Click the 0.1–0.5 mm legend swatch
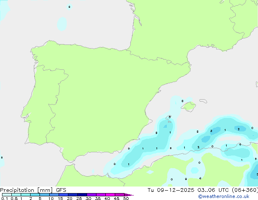Viewport: 258px width, 200px height. pyautogui.click(x=7, y=195)
